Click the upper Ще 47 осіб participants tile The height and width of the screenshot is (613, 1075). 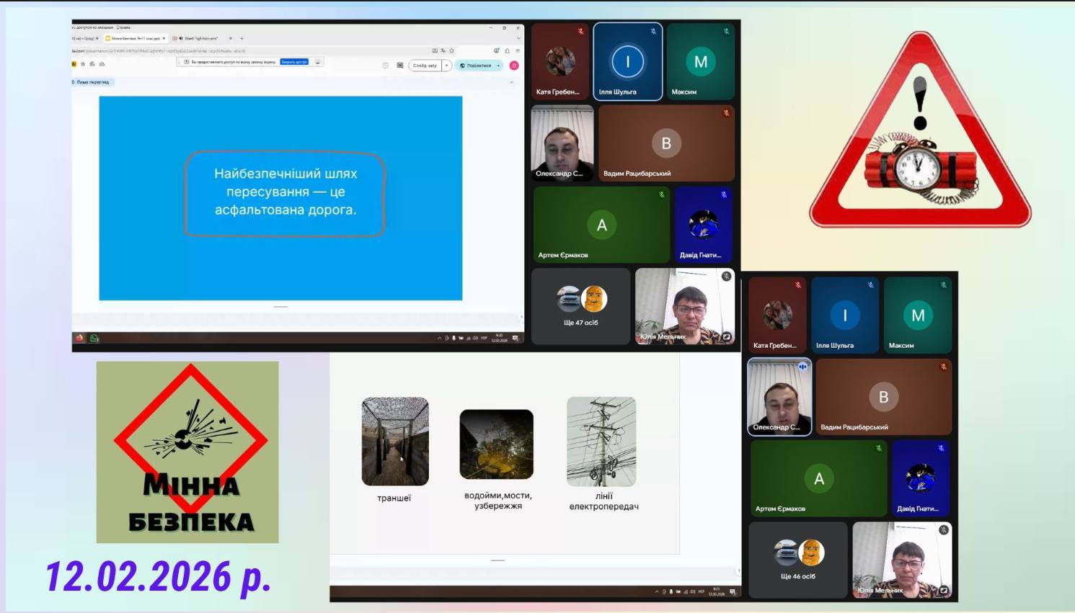pos(580,306)
